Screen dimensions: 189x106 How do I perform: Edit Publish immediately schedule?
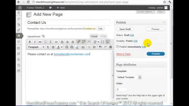(x=144, y=47)
